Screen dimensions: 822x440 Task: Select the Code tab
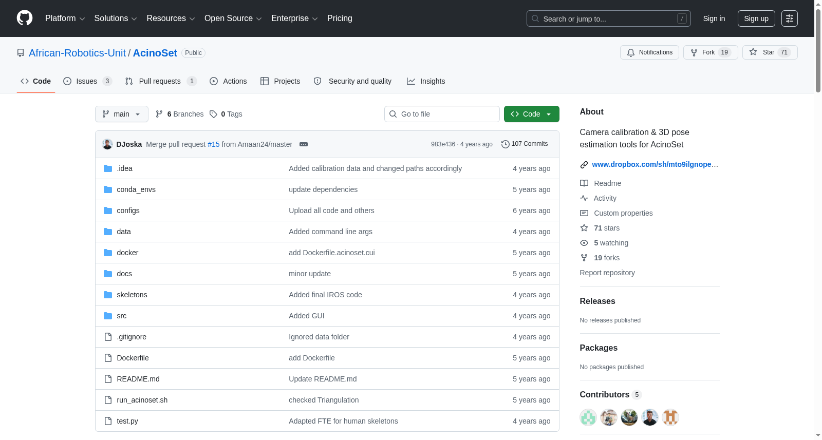coord(36,81)
